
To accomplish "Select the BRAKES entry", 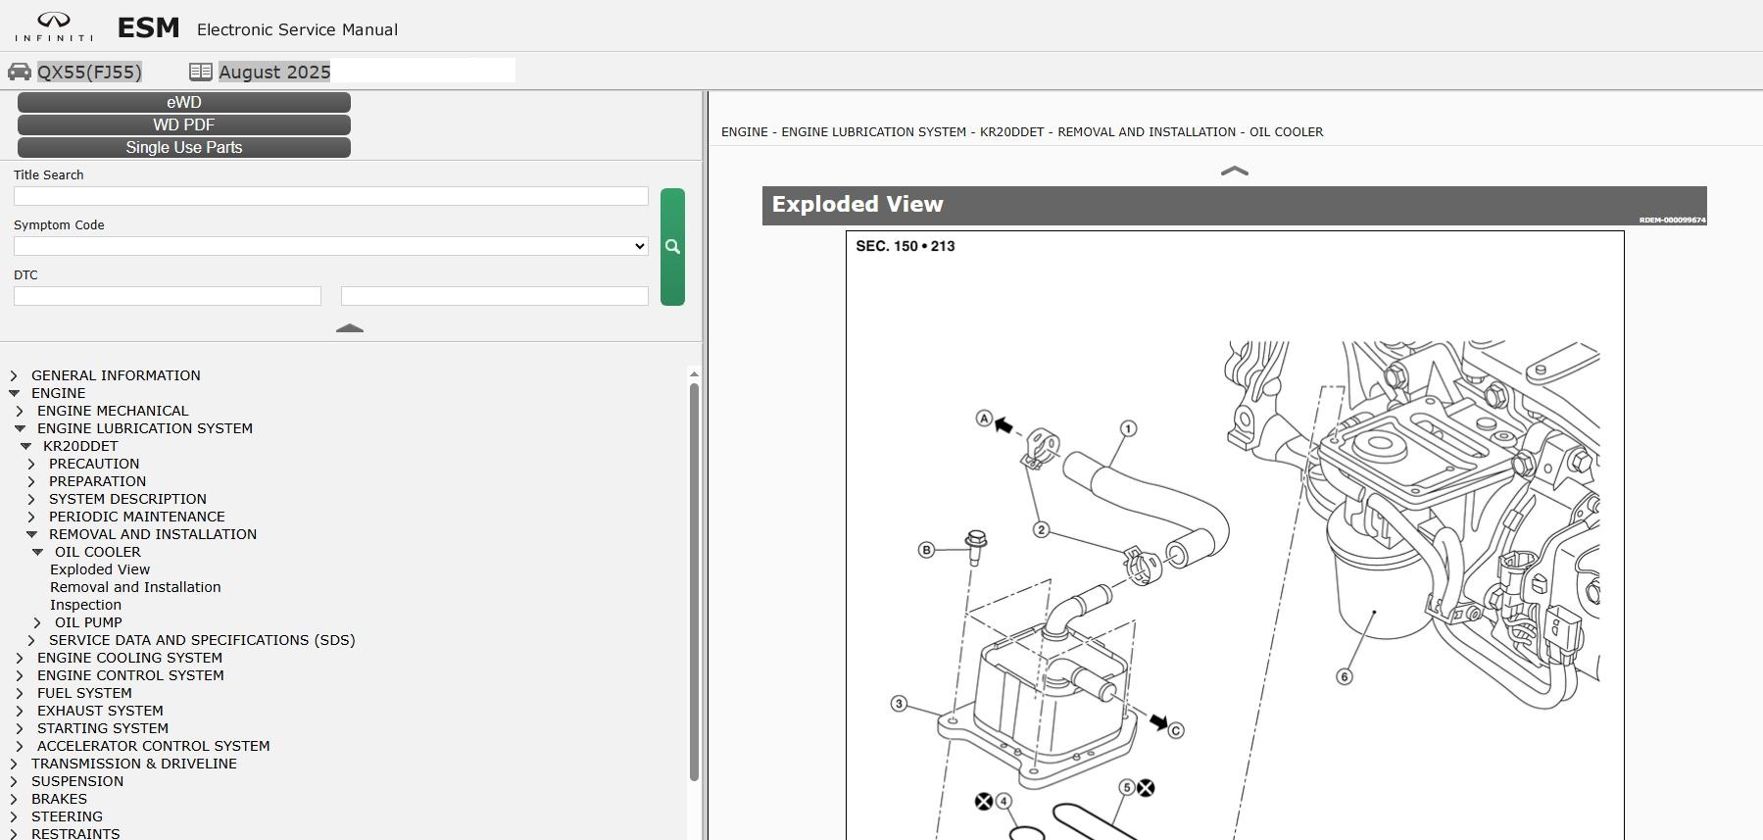I will (x=59, y=799).
